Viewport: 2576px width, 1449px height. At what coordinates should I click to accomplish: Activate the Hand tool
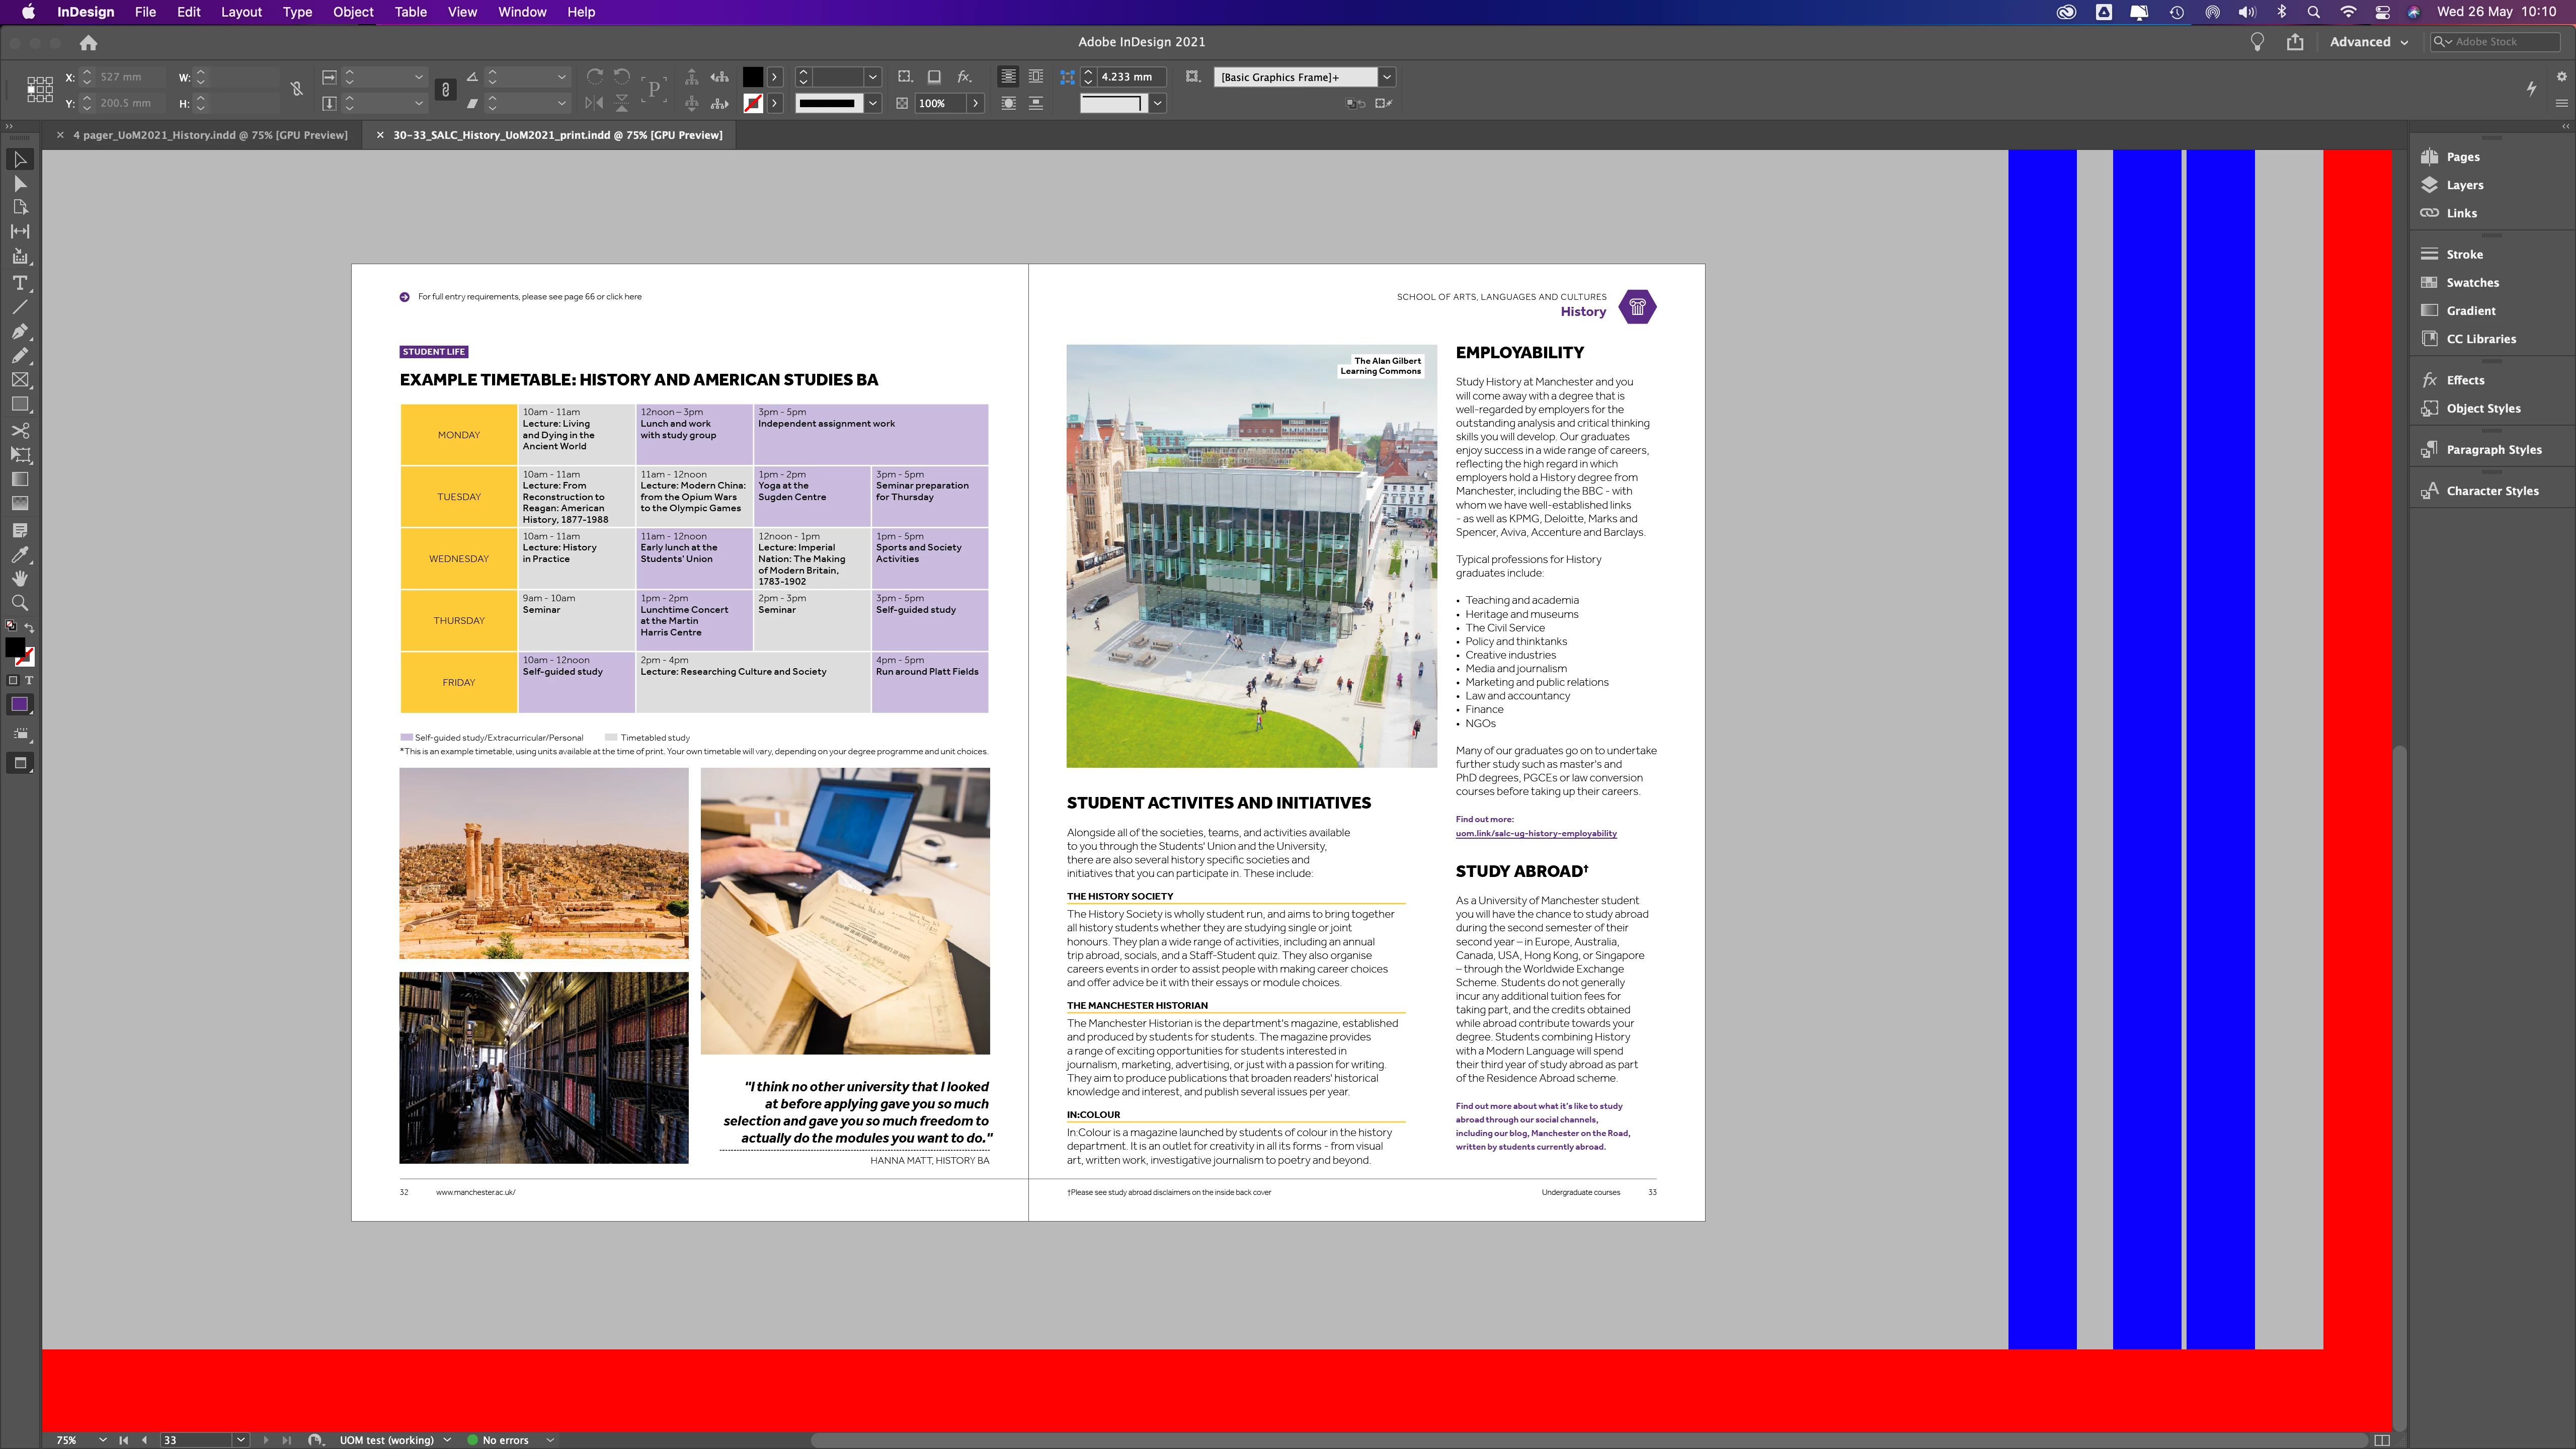[x=19, y=578]
